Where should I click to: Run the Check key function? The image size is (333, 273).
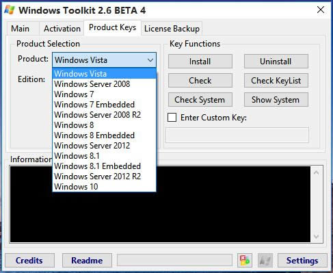click(x=200, y=81)
